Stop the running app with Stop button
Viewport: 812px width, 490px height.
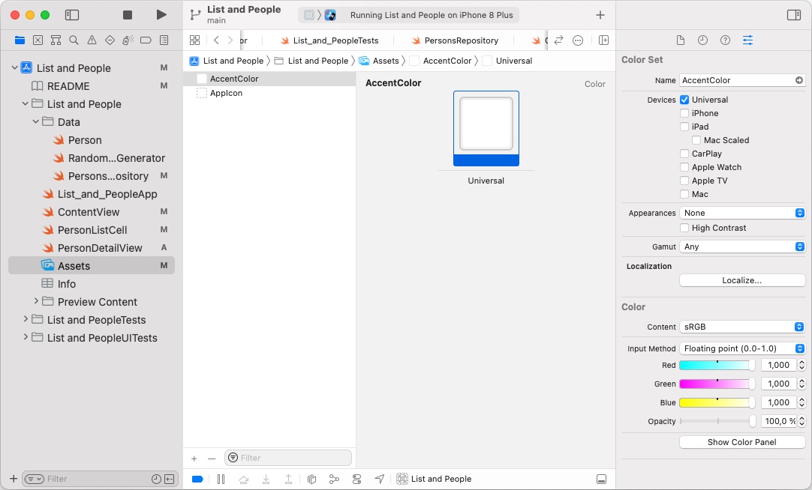coord(128,15)
